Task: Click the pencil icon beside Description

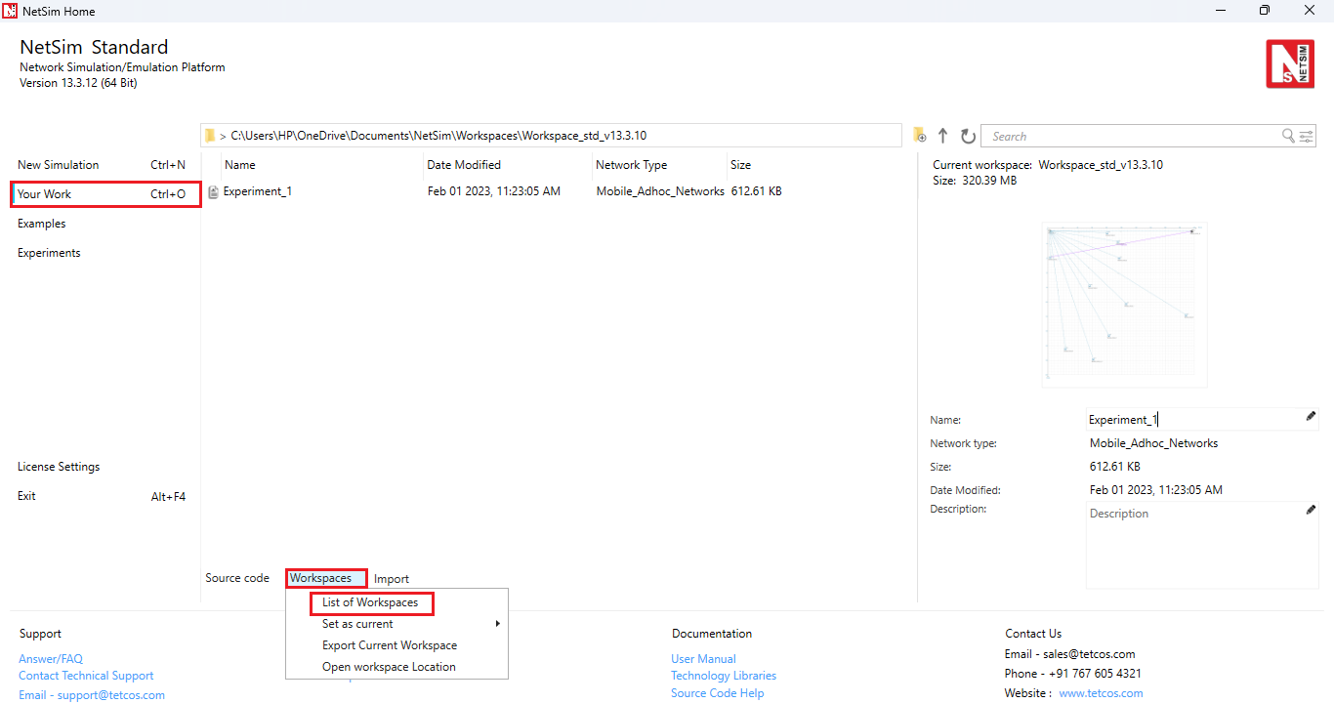Action: coord(1311,510)
